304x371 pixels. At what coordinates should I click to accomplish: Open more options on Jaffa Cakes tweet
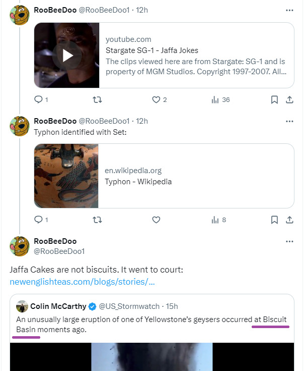point(289,241)
